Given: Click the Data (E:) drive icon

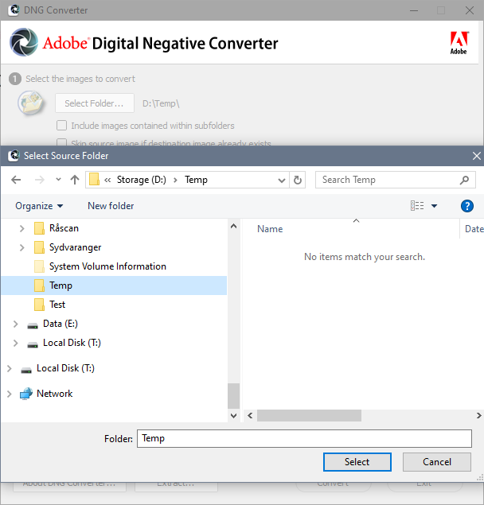Looking at the screenshot, I should tap(33, 325).
